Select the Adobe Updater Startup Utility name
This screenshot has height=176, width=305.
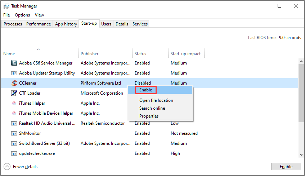(x=47, y=73)
